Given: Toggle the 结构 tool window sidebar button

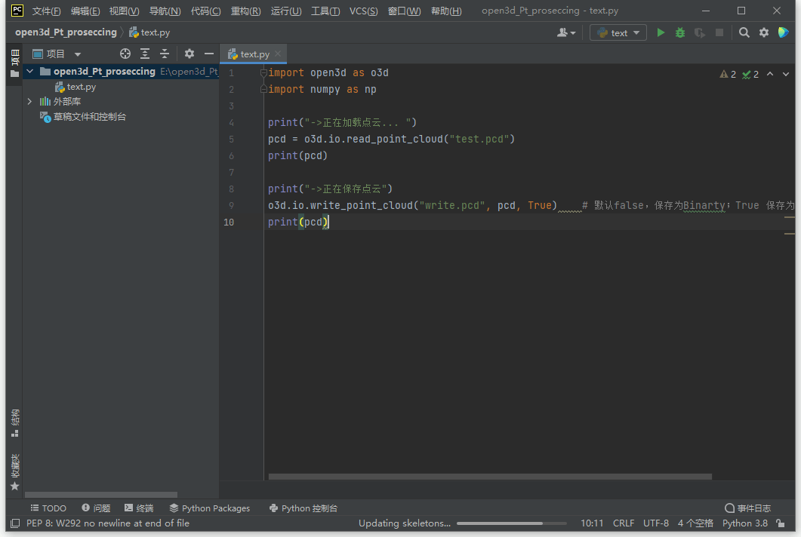Looking at the screenshot, I should pos(14,423).
